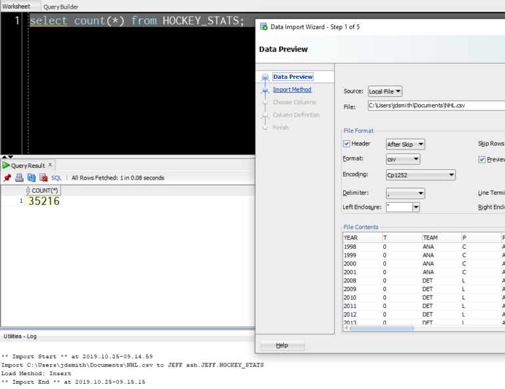Viewport: 505px width, 389px height.
Task: Click the green run icon on Query Result tab
Action: pyautogui.click(x=6, y=165)
